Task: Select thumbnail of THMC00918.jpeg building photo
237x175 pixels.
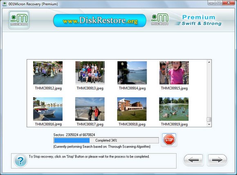Action: (x=132, y=109)
